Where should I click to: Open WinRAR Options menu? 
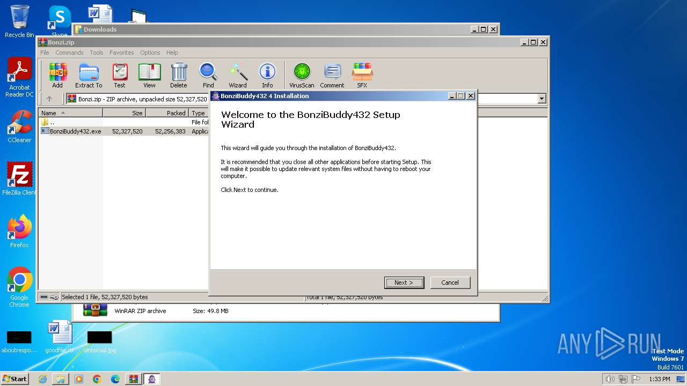tap(150, 53)
